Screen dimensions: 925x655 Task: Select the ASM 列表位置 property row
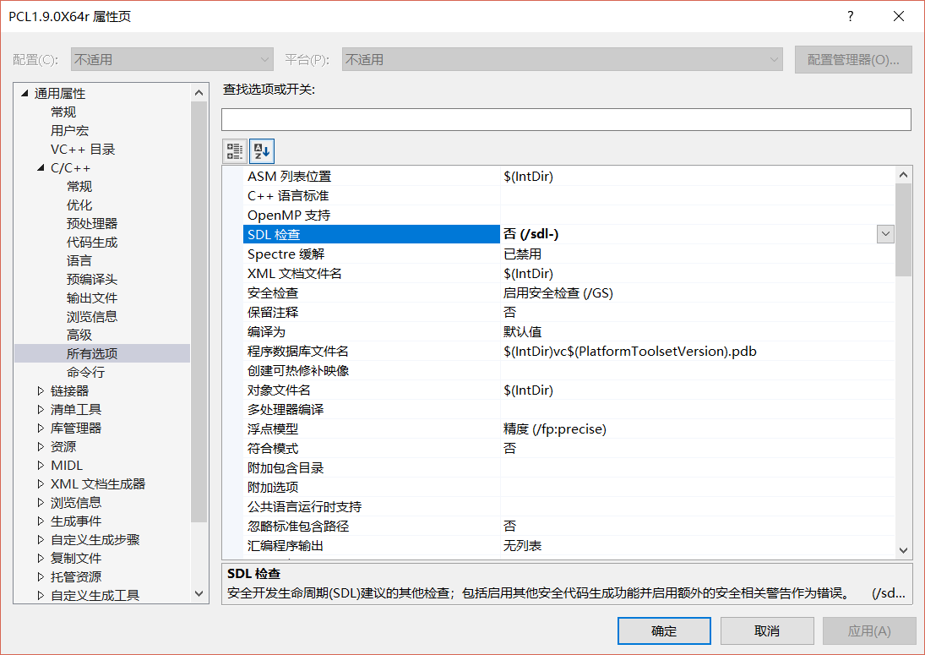[x=569, y=176]
